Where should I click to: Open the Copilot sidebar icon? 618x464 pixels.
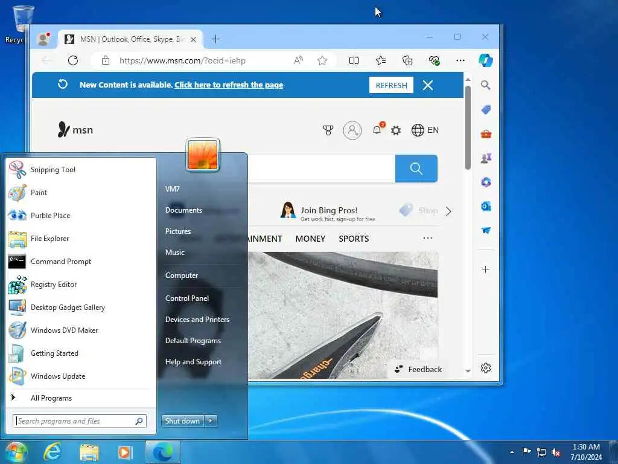click(x=486, y=60)
